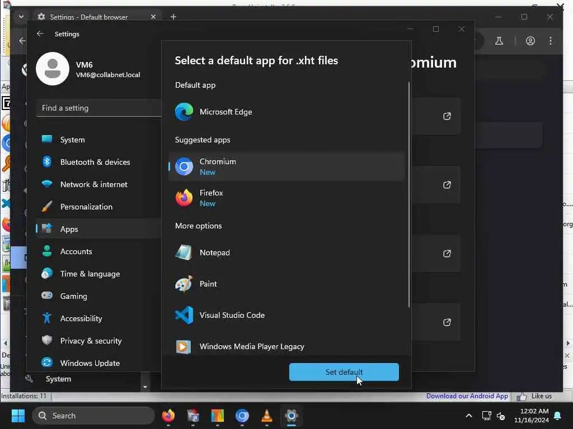Open Firefox from the taskbar
The image size is (573, 429).
coord(168,416)
